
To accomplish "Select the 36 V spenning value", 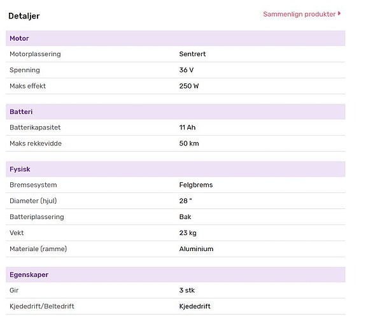I will point(187,70).
